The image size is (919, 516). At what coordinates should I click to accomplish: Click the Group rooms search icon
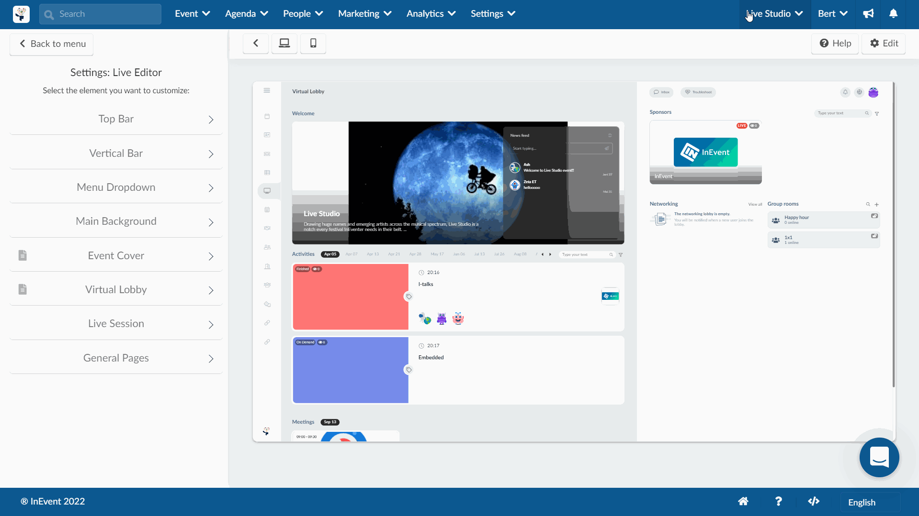(x=868, y=204)
